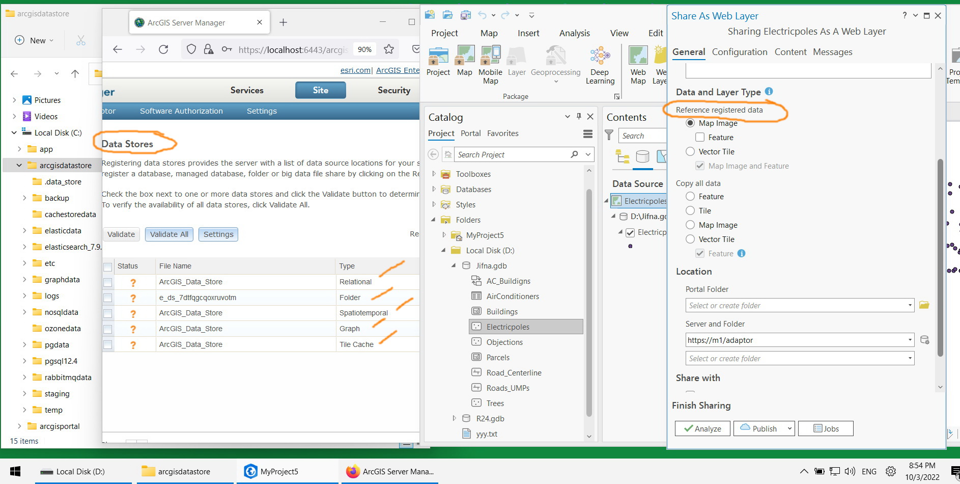Select the Vector Tile radio button
The height and width of the screenshot is (484, 960).
(690, 151)
